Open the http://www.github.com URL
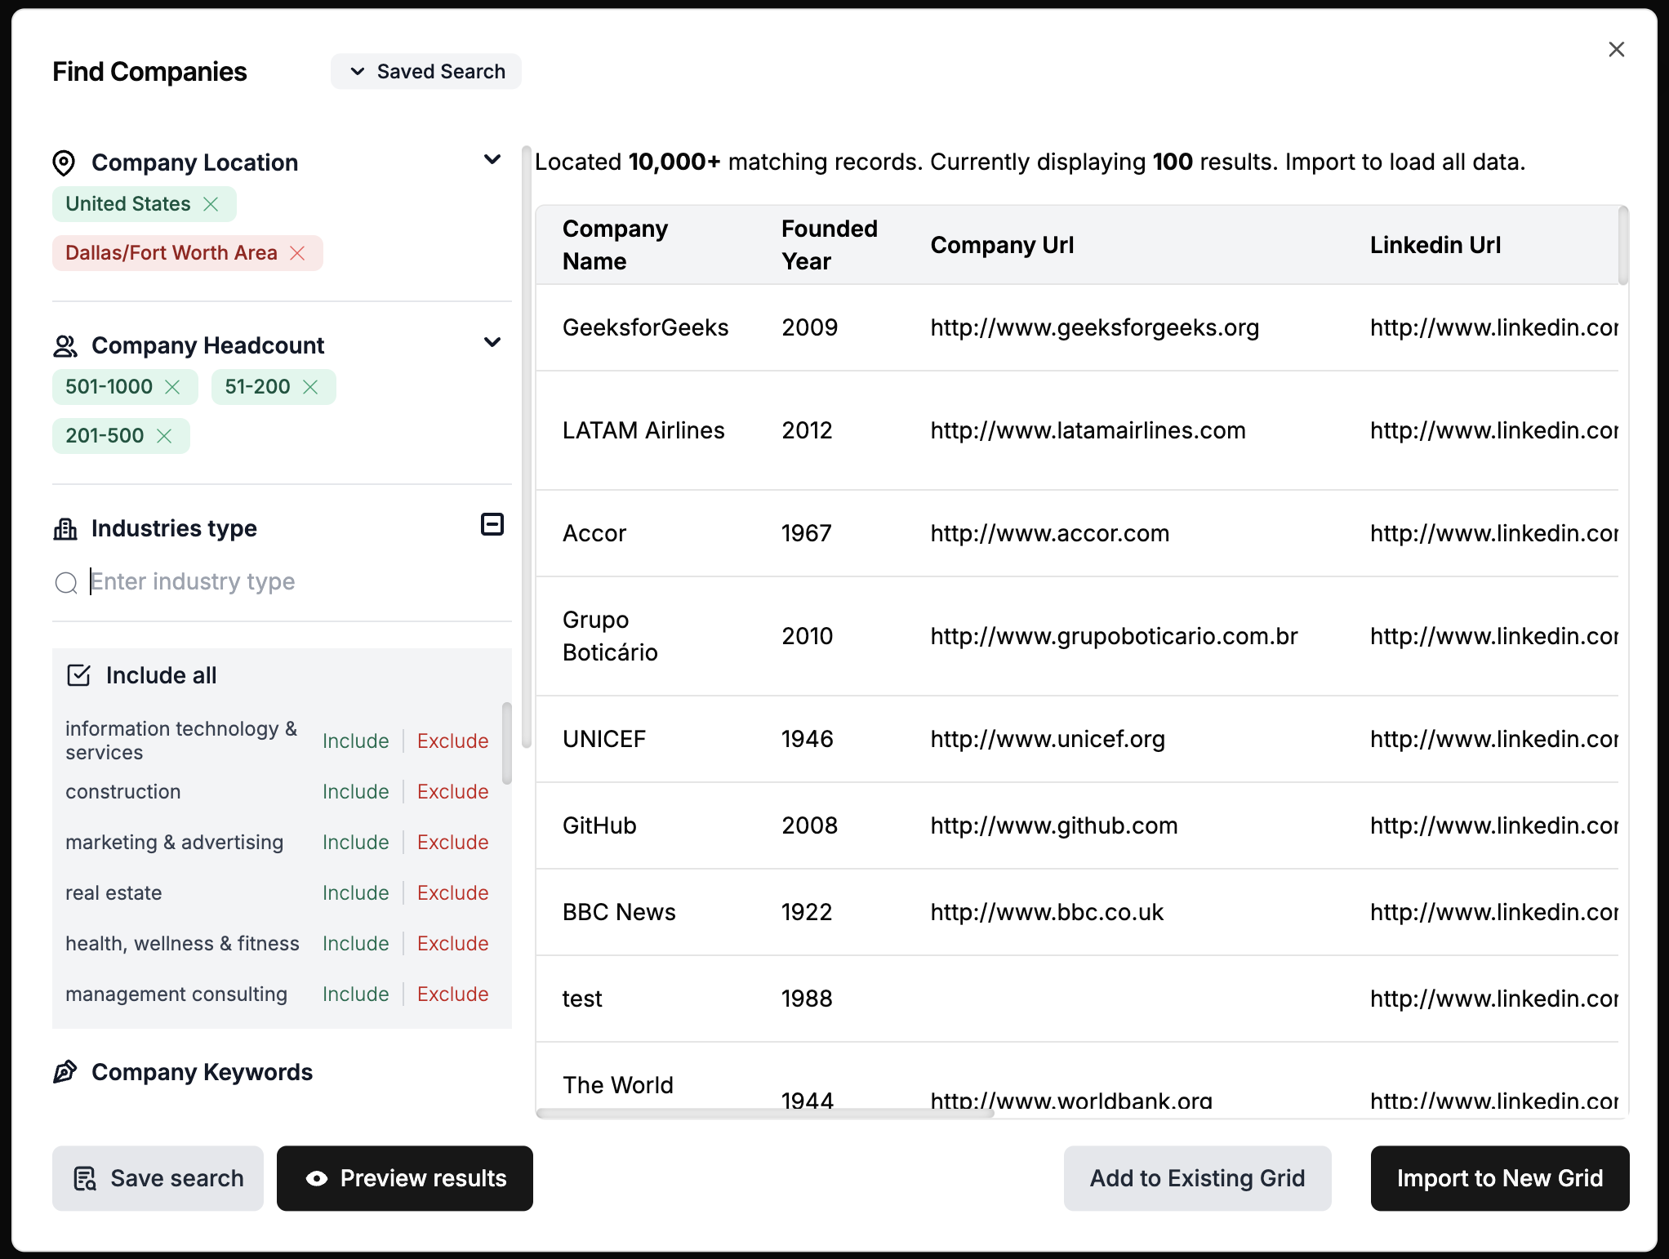 tap(1053, 825)
